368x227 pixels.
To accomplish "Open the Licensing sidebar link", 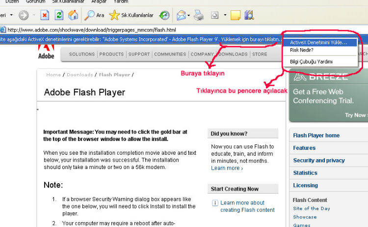I will point(305,185).
